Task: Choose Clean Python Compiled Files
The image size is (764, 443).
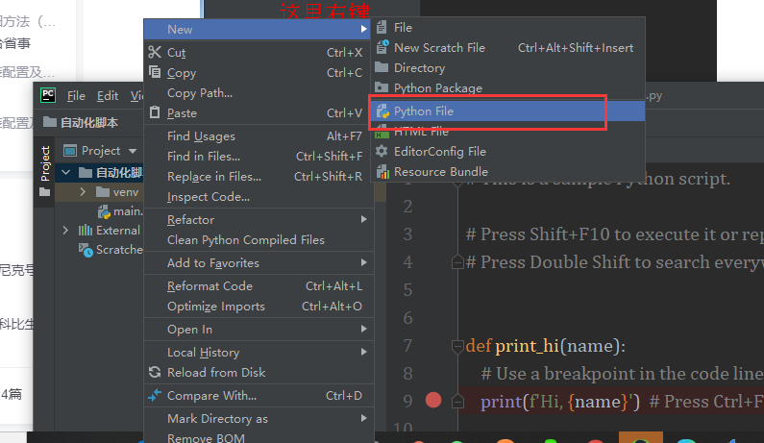Action: (x=259, y=240)
